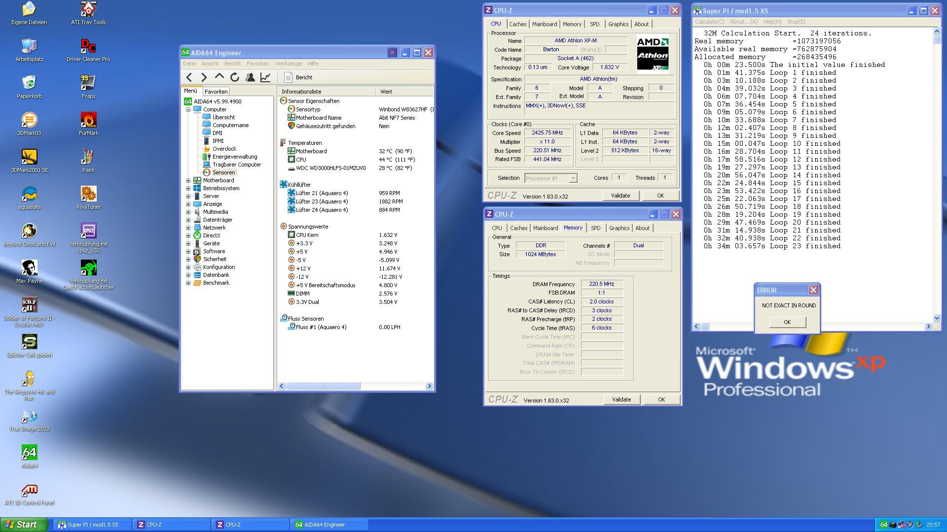Open the Datei menu in AIDA64
The image size is (947, 532).
pyautogui.click(x=189, y=64)
